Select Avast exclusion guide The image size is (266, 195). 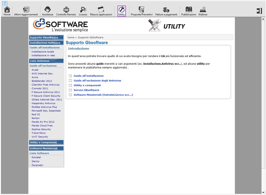[35, 70]
